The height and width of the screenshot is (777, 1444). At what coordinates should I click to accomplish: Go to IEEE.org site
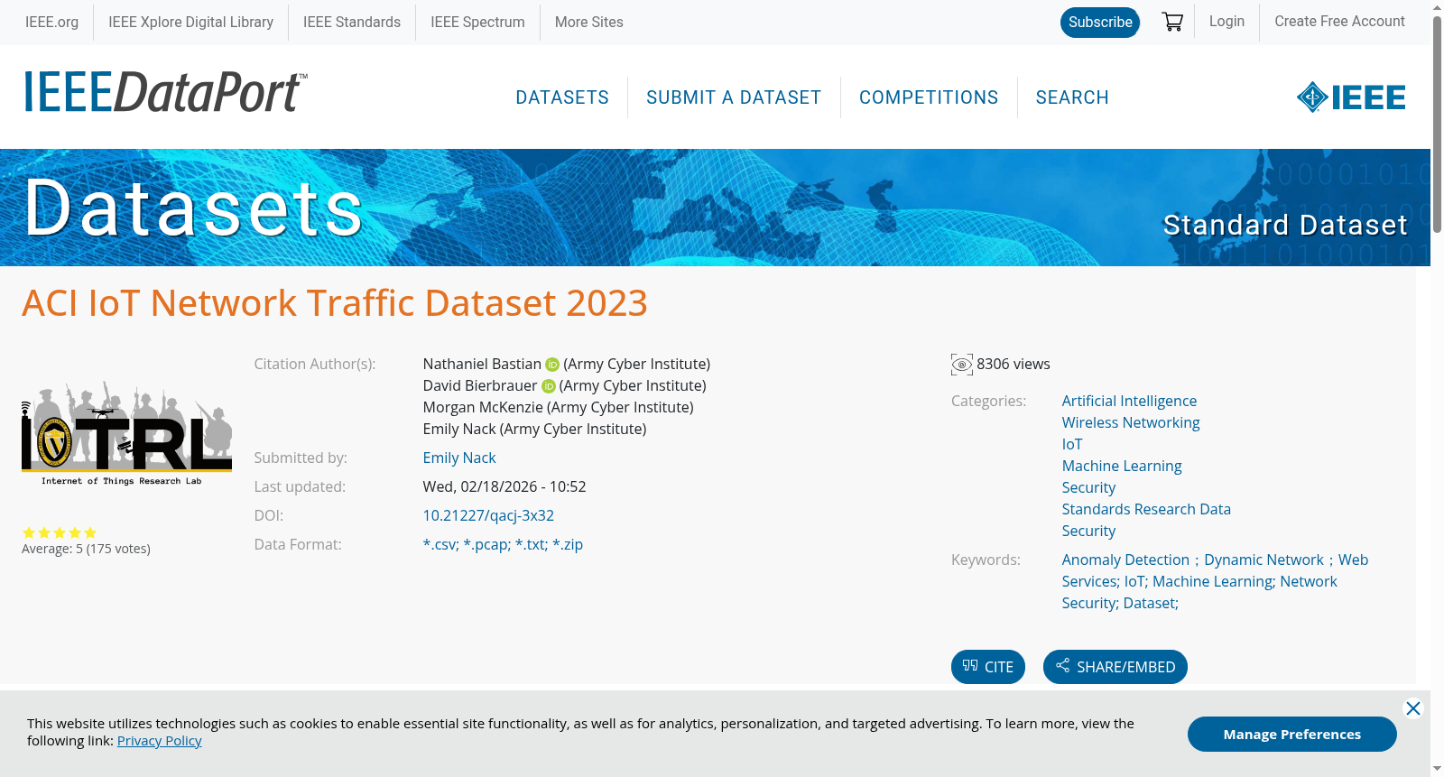coord(51,22)
